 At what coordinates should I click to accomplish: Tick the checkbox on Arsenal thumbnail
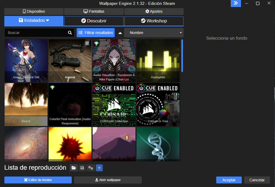pos(87,43)
